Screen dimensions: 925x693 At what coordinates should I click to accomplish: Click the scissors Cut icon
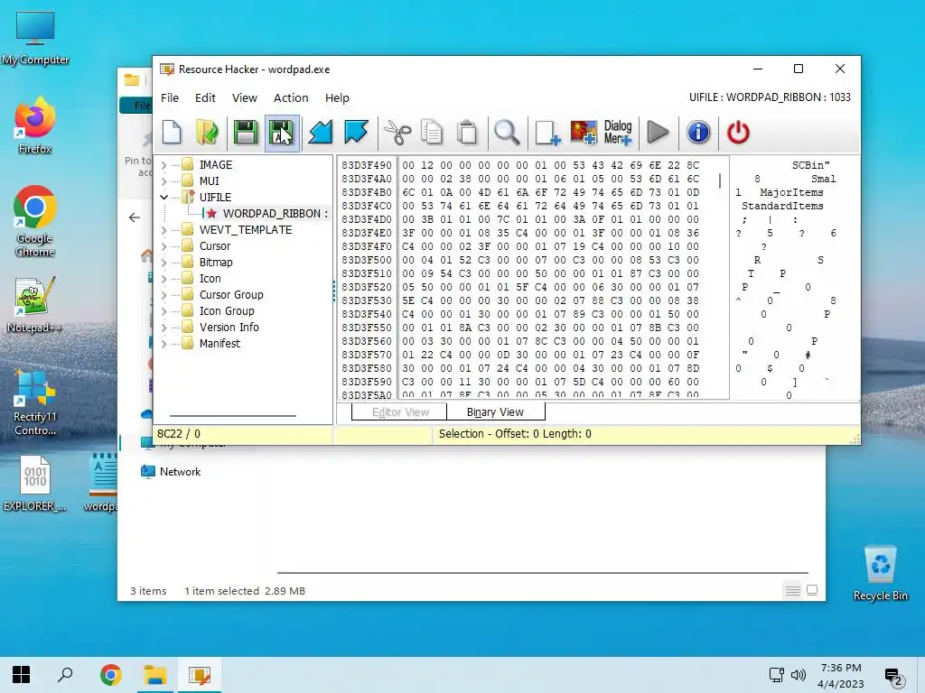point(397,132)
